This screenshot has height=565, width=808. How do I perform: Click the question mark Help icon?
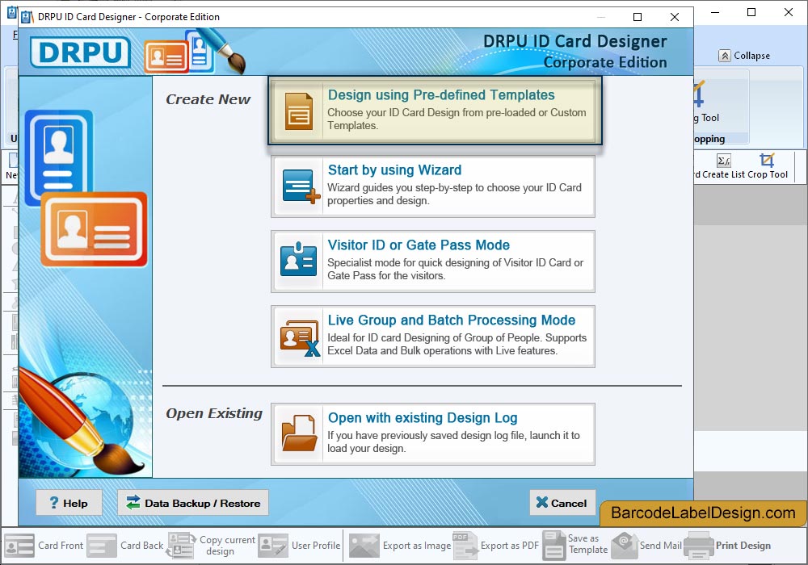pos(53,503)
